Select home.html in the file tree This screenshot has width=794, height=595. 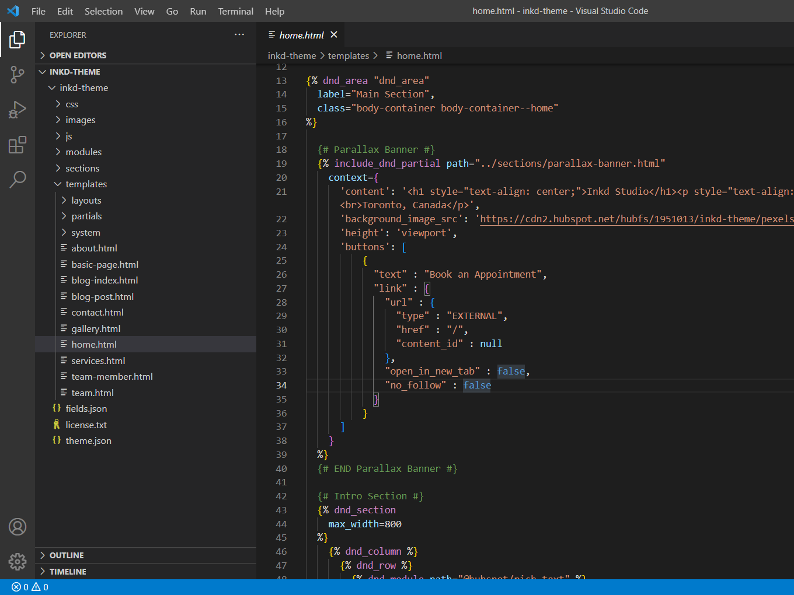click(x=146, y=344)
